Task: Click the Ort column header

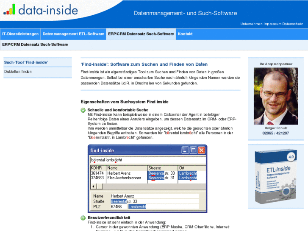Action: [192, 168]
